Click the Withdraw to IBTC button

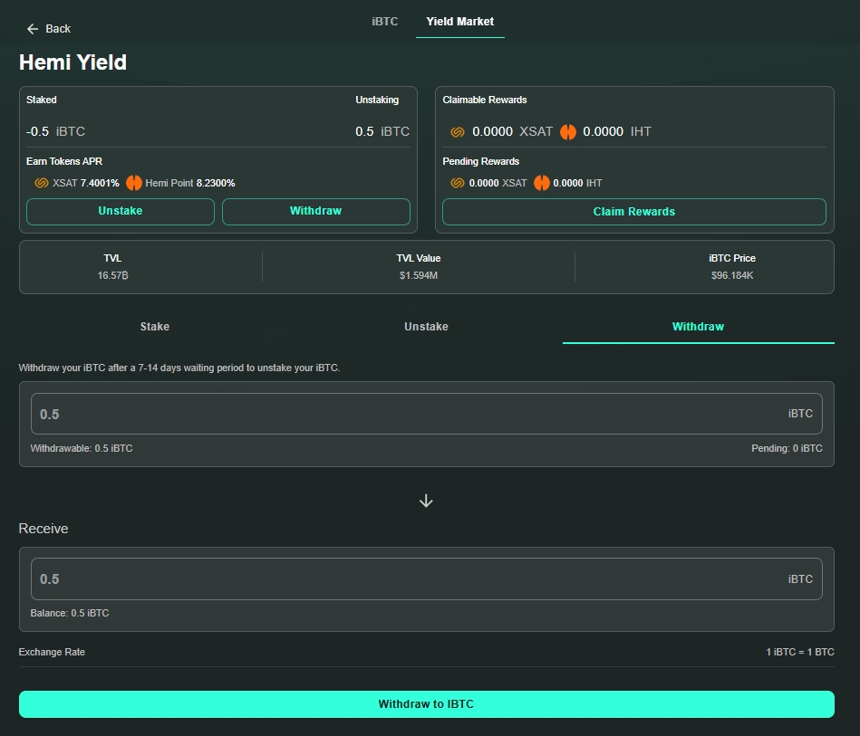click(x=426, y=704)
